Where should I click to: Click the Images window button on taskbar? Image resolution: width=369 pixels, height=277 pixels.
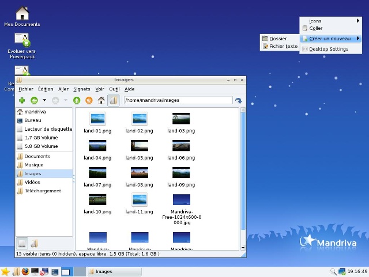click(x=114, y=271)
